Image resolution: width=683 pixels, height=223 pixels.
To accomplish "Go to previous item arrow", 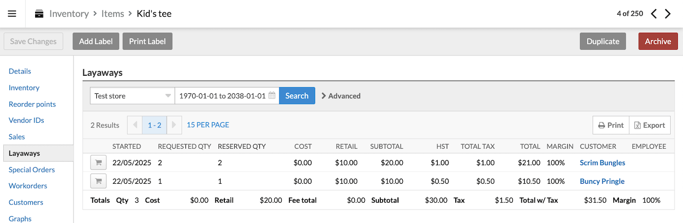I will (x=654, y=14).
